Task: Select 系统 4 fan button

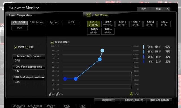Action: (x=164, y=24)
